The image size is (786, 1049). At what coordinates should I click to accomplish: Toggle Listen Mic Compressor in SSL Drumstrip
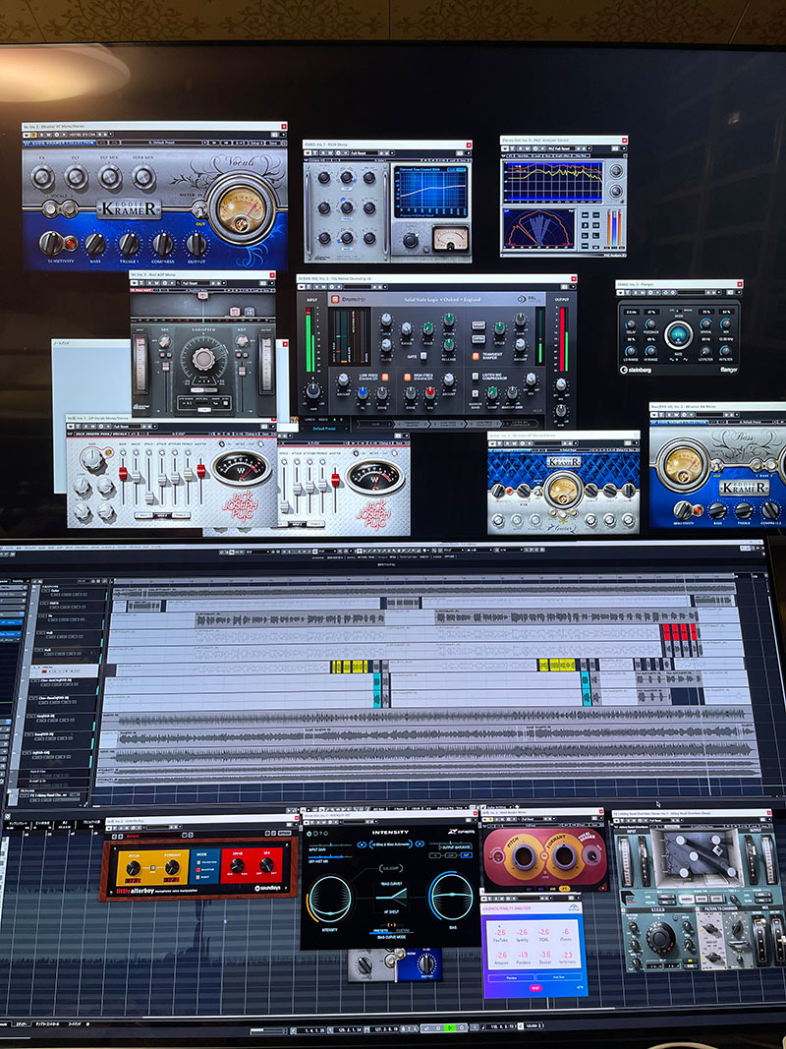[476, 378]
